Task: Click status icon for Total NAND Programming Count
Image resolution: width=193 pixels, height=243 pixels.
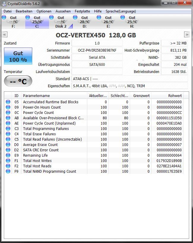Action: 8,171
